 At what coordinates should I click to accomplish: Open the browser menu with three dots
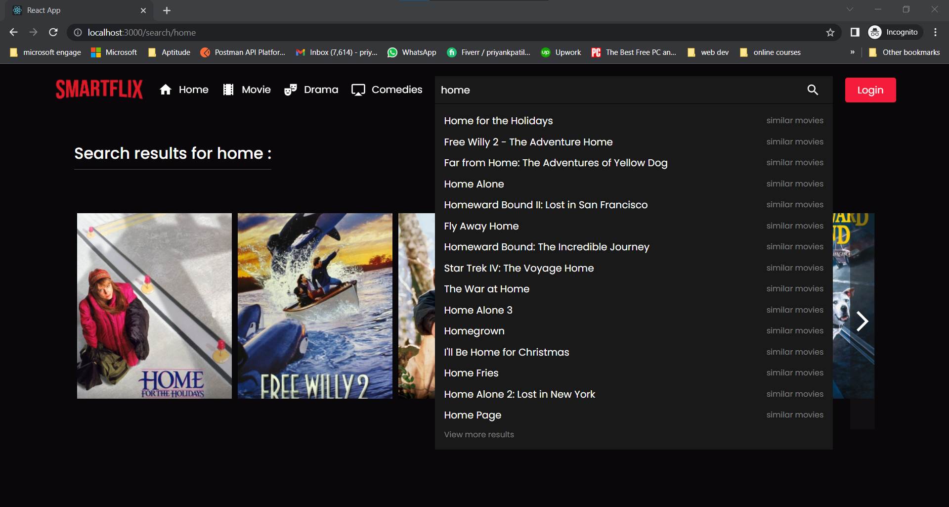(935, 32)
